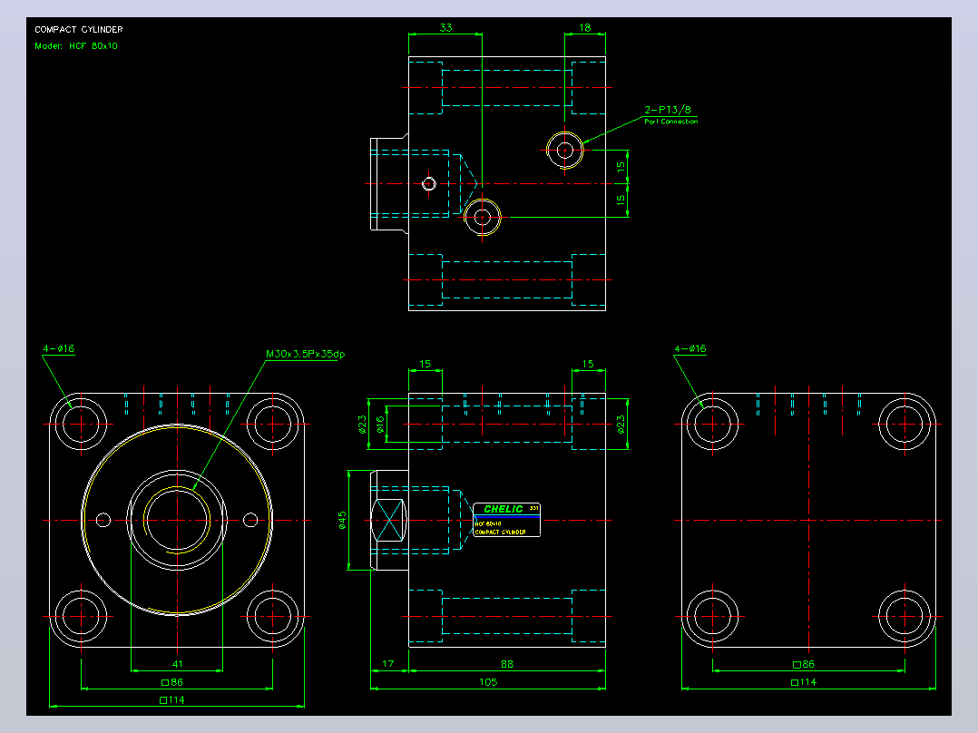978x733 pixels.
Task: Pick the □114 dimension under front view
Action: point(171,700)
